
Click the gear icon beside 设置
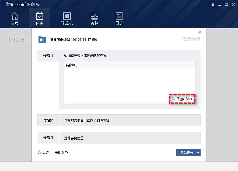40,152
